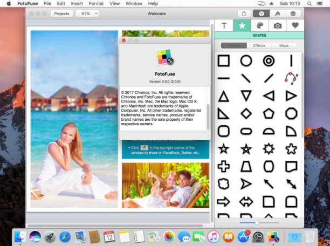330x246 pixels.
Task: Insert the diagonal double arrow line
Action: pyautogui.click(x=291, y=184)
